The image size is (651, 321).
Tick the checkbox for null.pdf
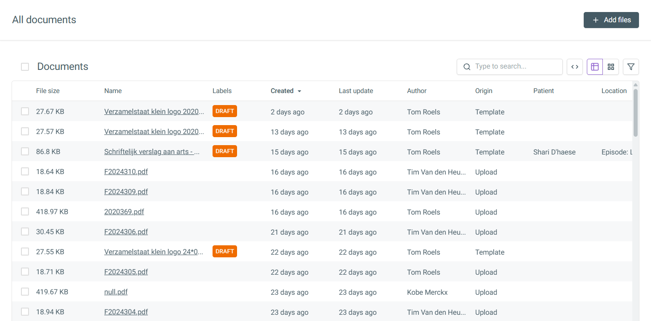pyautogui.click(x=25, y=292)
